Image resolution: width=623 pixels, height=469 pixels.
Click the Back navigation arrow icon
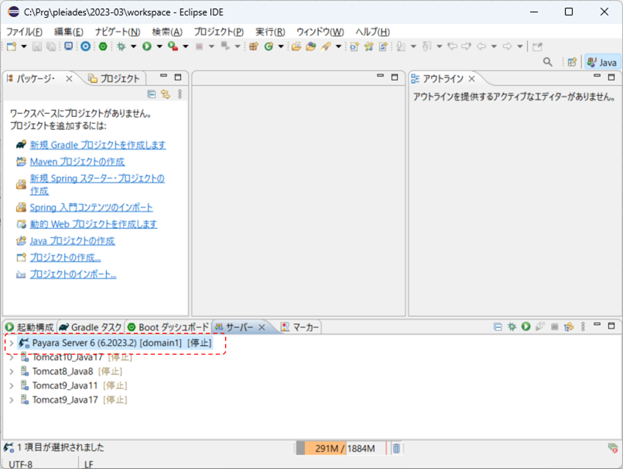[x=481, y=46]
